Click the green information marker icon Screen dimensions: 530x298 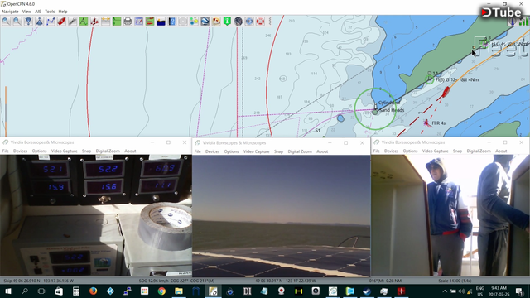(x=227, y=22)
